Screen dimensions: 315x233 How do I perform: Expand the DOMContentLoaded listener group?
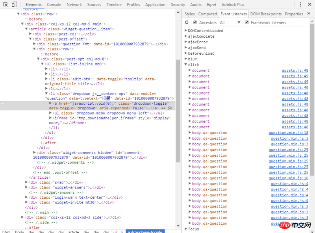point(186,31)
